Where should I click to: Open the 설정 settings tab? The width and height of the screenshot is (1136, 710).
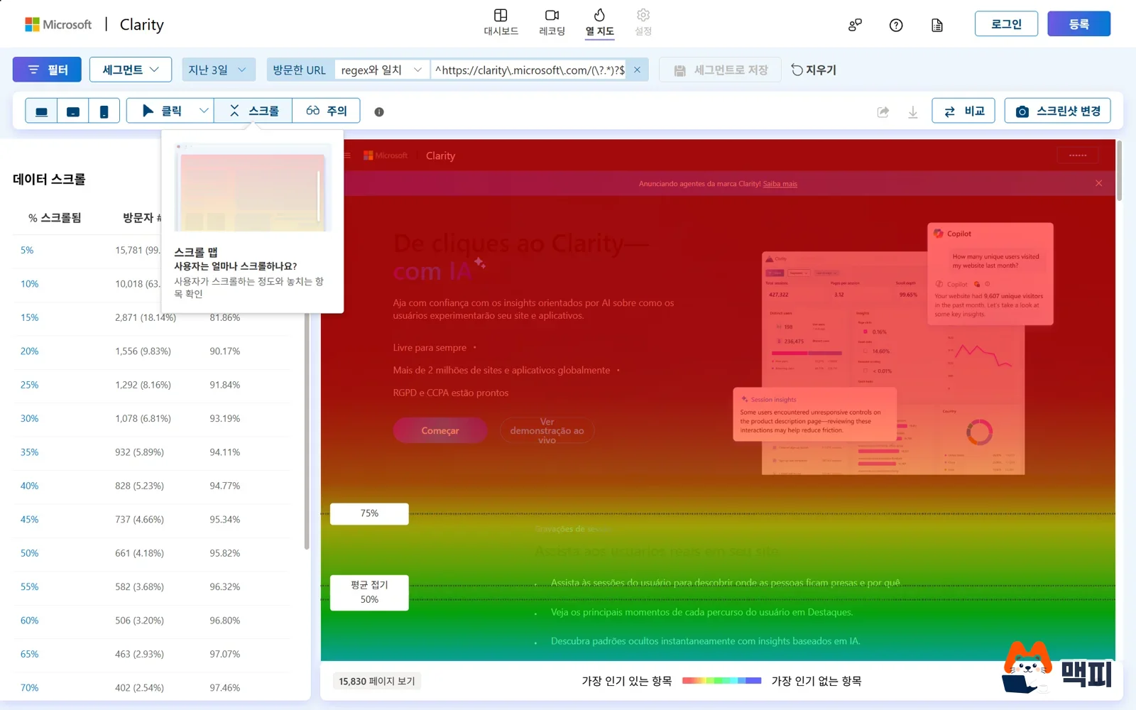643,23
